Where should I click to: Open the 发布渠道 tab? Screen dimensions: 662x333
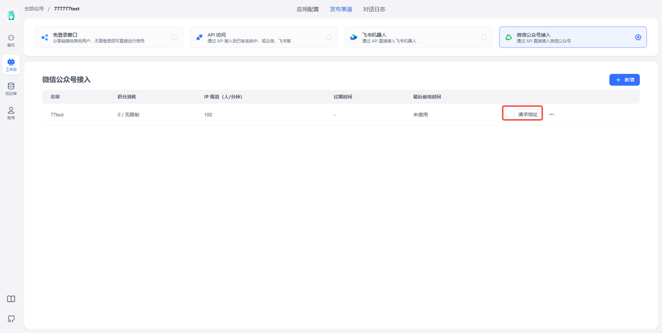[x=341, y=9]
